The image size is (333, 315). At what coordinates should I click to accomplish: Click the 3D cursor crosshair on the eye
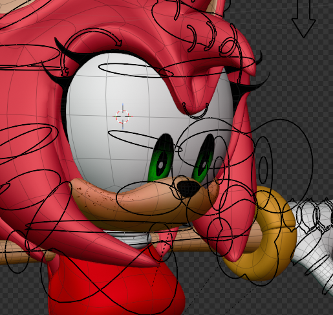pyautogui.click(x=123, y=116)
